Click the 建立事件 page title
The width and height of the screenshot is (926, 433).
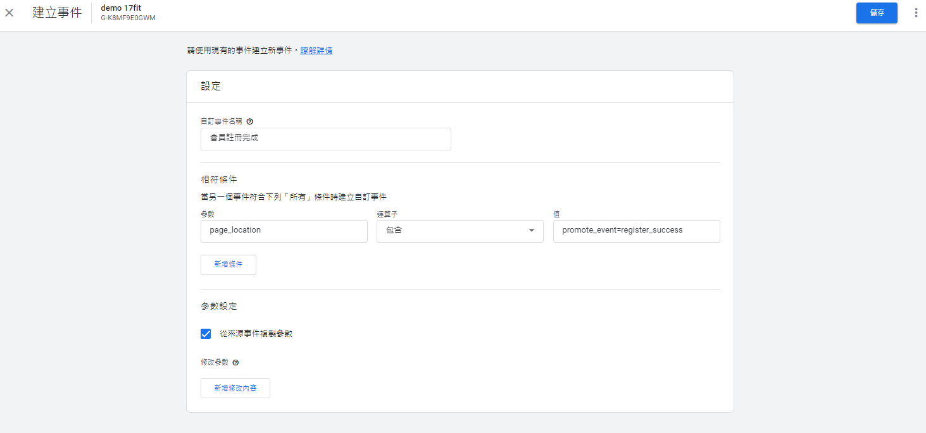coord(57,13)
